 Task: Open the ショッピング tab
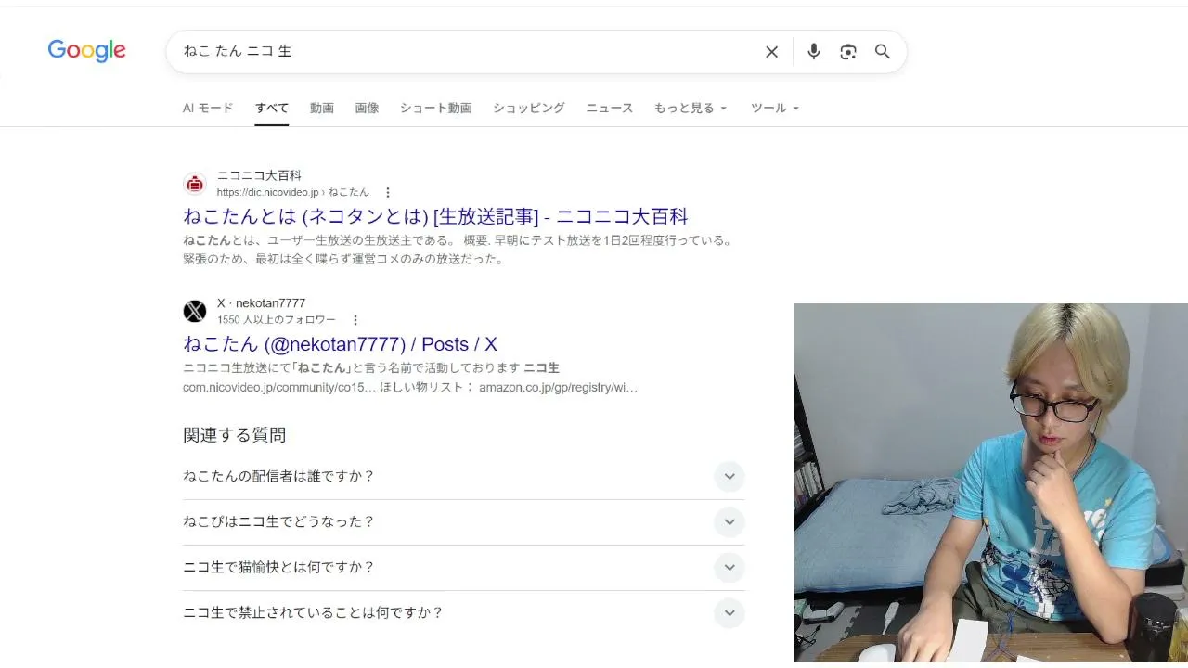[529, 108]
